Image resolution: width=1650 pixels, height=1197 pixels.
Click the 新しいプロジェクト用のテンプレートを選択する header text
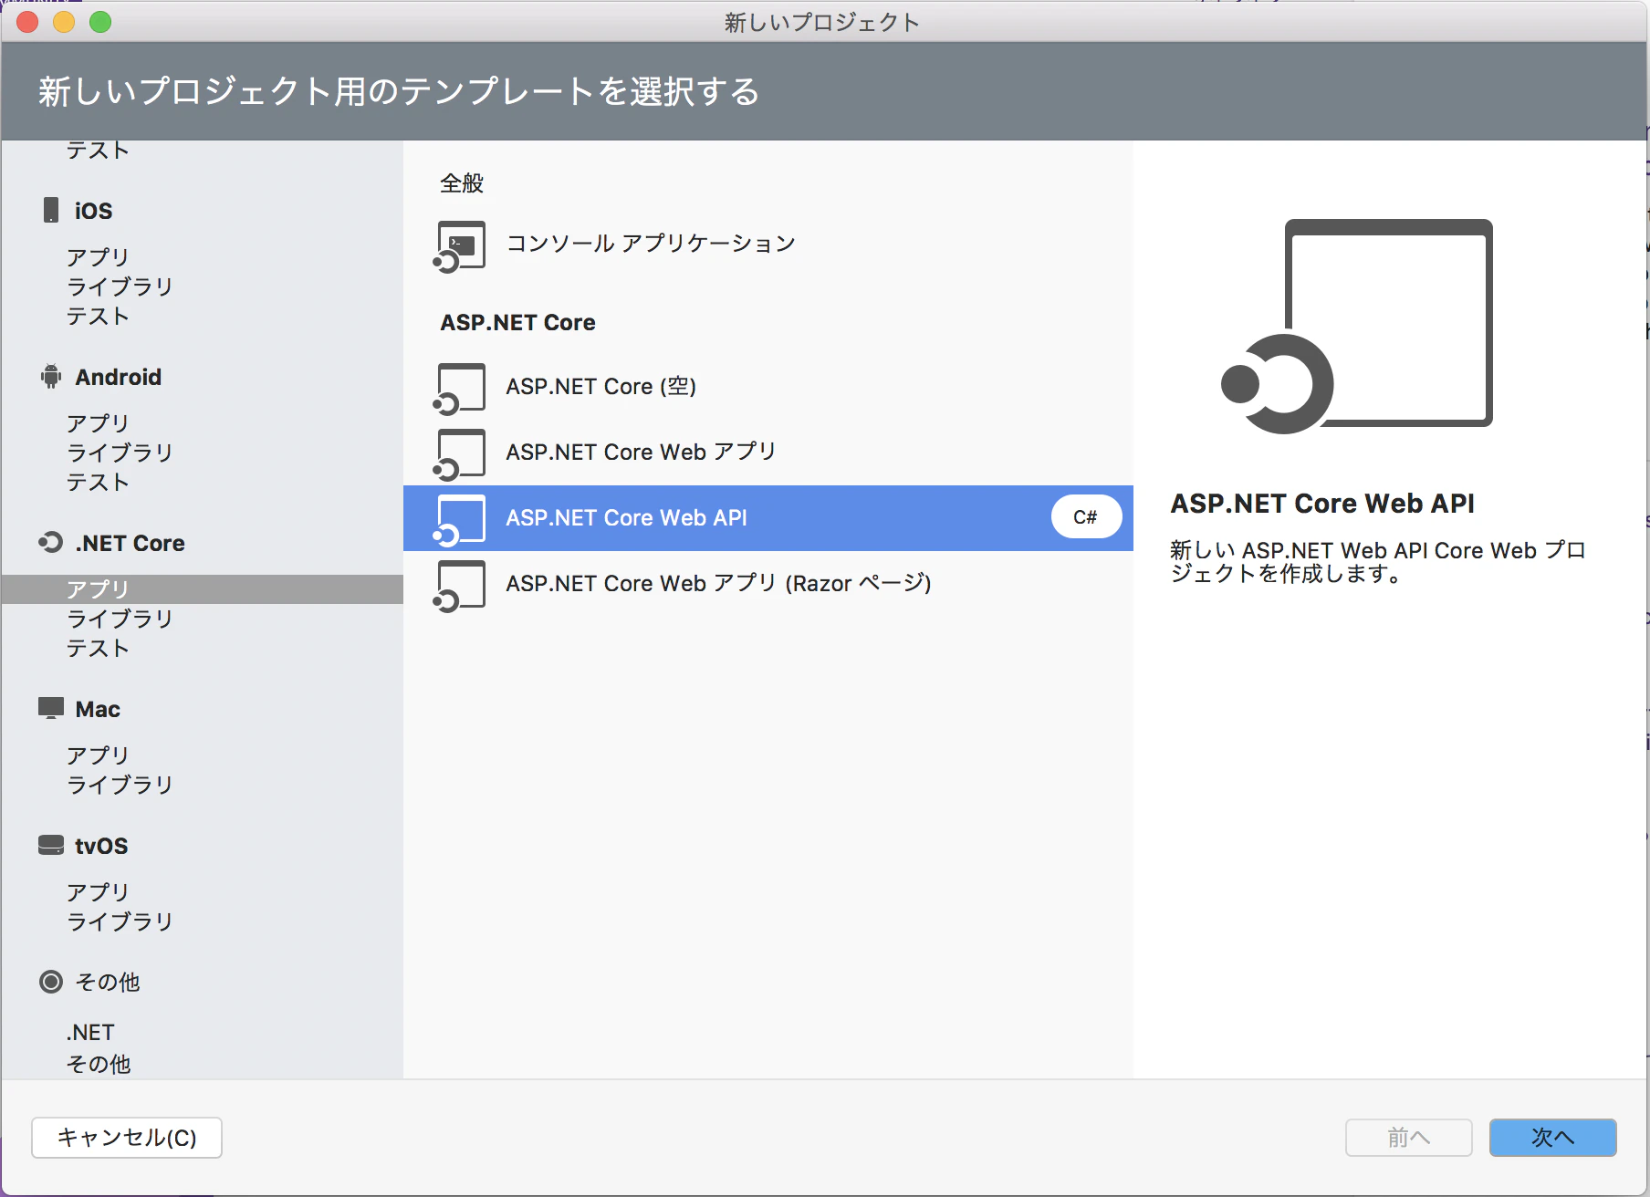(399, 91)
